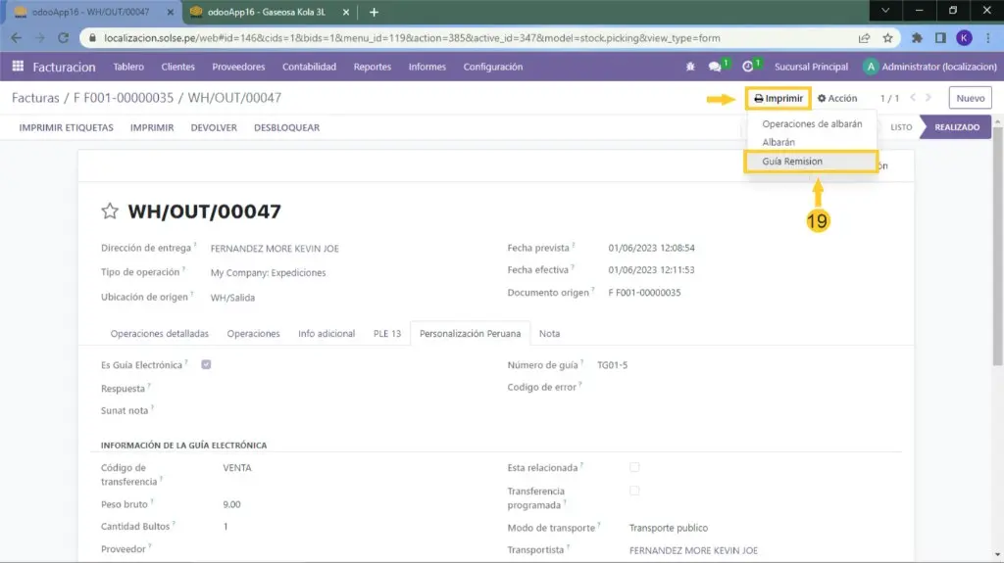Enable the Esta relacionada checkbox

click(634, 467)
